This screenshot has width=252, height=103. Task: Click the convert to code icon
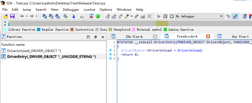[x=107, y=16]
